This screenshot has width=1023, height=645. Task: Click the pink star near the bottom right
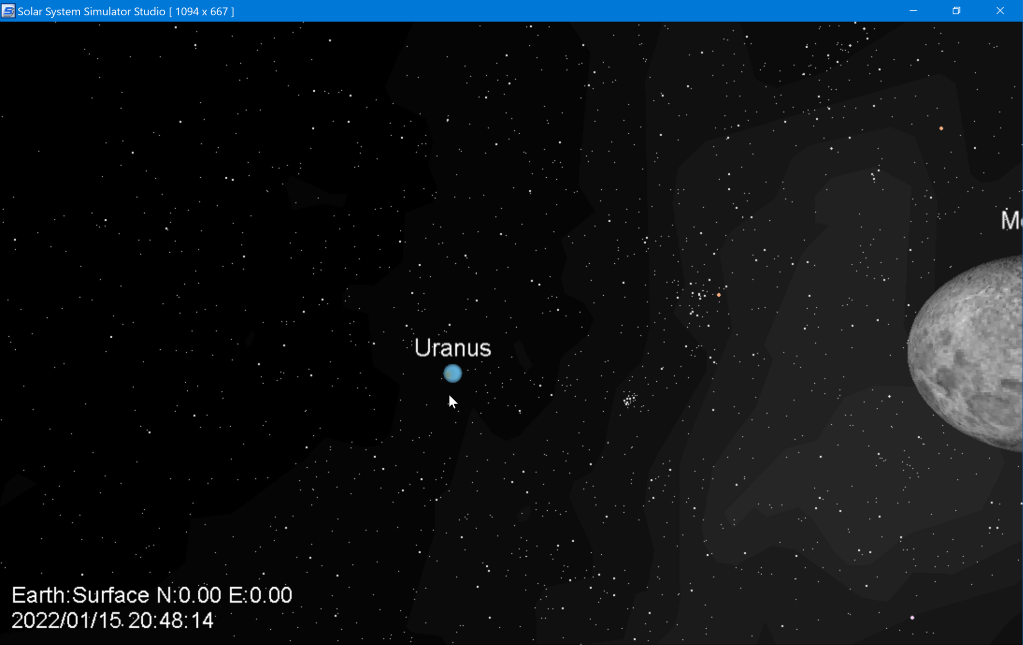pos(912,618)
